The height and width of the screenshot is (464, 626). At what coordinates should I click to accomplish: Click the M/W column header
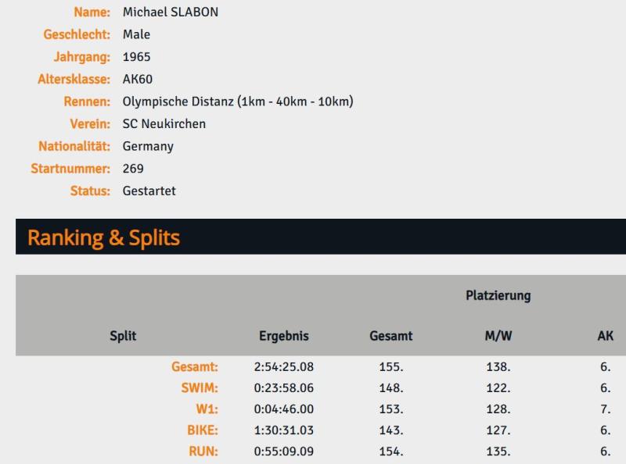[x=498, y=336]
